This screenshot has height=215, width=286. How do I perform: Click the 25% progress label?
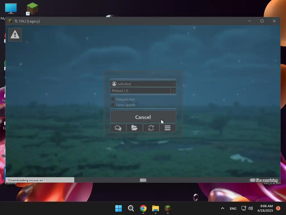143,180
